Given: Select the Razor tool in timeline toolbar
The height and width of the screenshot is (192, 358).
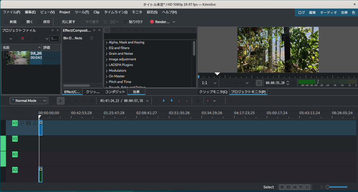Looking at the screenshot, I should [68, 101].
